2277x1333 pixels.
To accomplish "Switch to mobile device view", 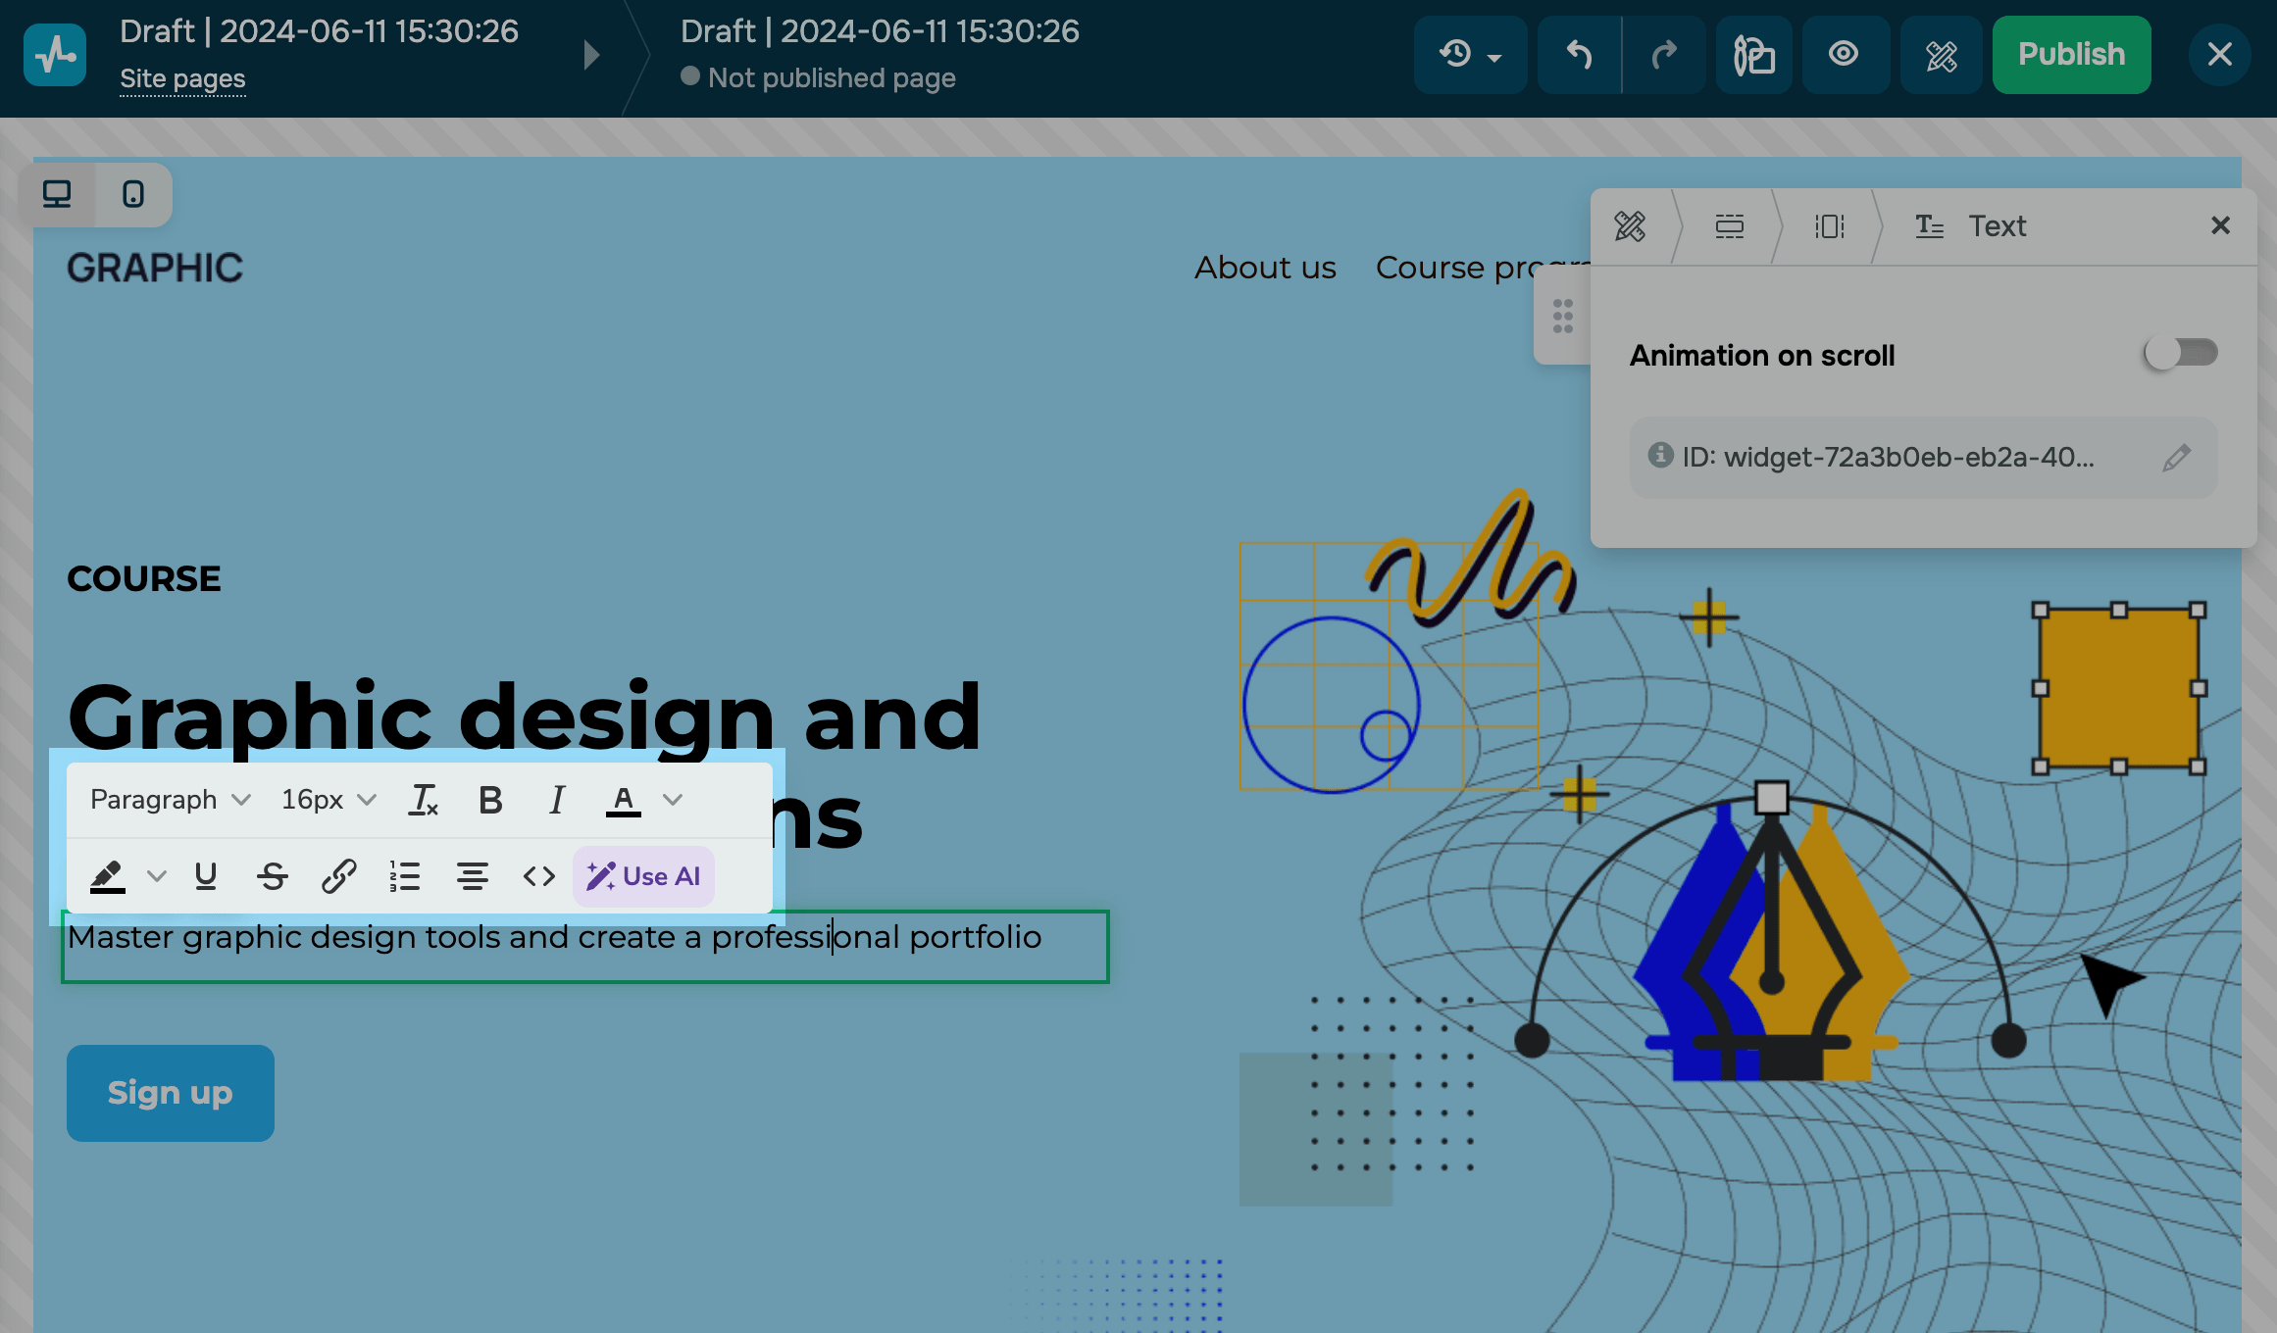I will coord(133,194).
